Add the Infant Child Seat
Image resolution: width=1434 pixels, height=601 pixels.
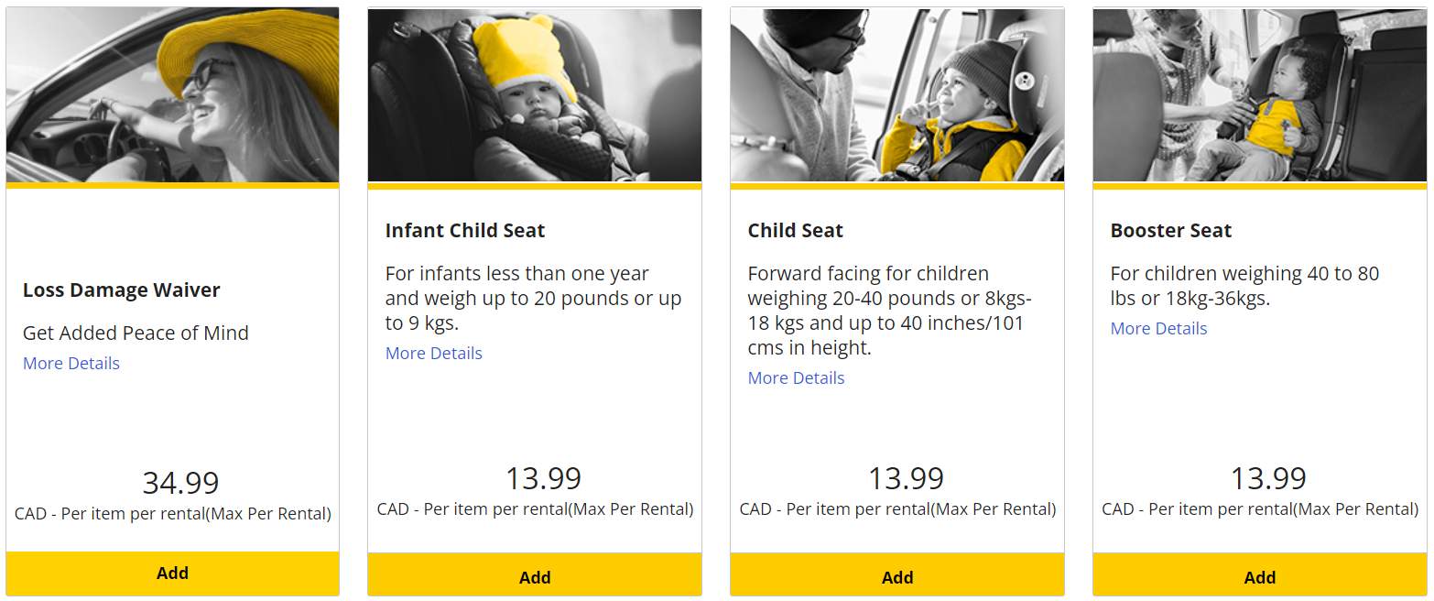click(x=535, y=577)
